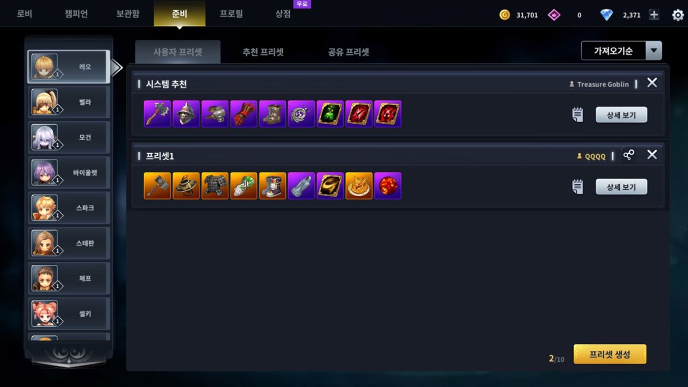The width and height of the screenshot is (688, 387).
Task: Click the plus icon next to diamonds
Action: coord(654,15)
